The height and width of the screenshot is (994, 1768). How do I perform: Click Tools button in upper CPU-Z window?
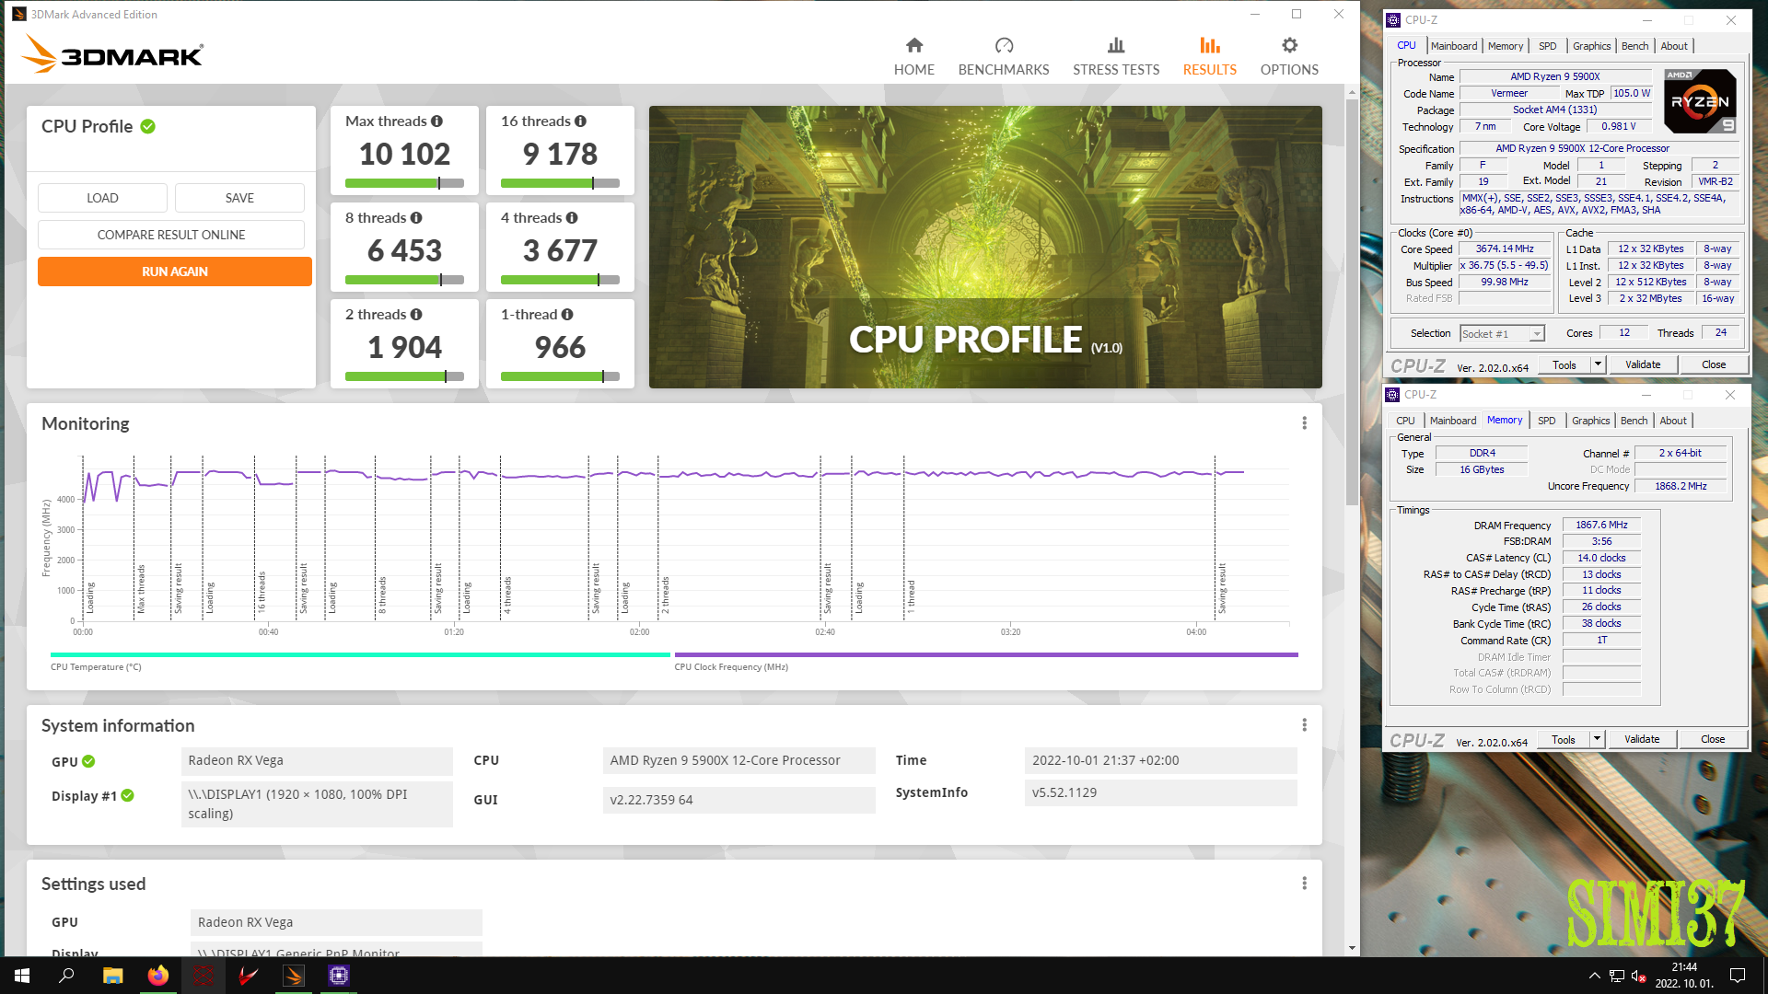[1564, 364]
